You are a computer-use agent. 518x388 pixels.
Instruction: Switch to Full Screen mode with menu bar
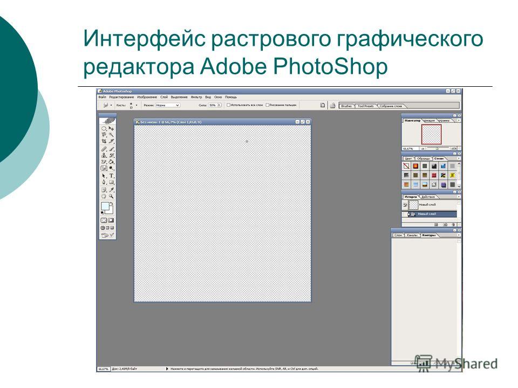pos(107,227)
